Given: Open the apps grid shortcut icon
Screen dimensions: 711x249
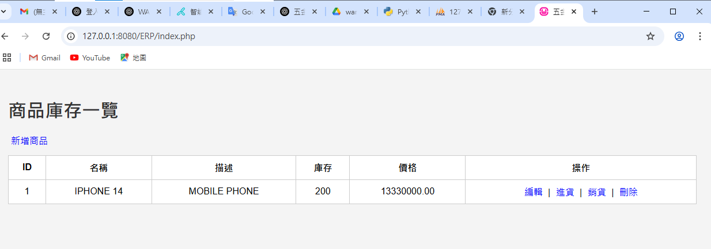Looking at the screenshot, I should pos(7,58).
